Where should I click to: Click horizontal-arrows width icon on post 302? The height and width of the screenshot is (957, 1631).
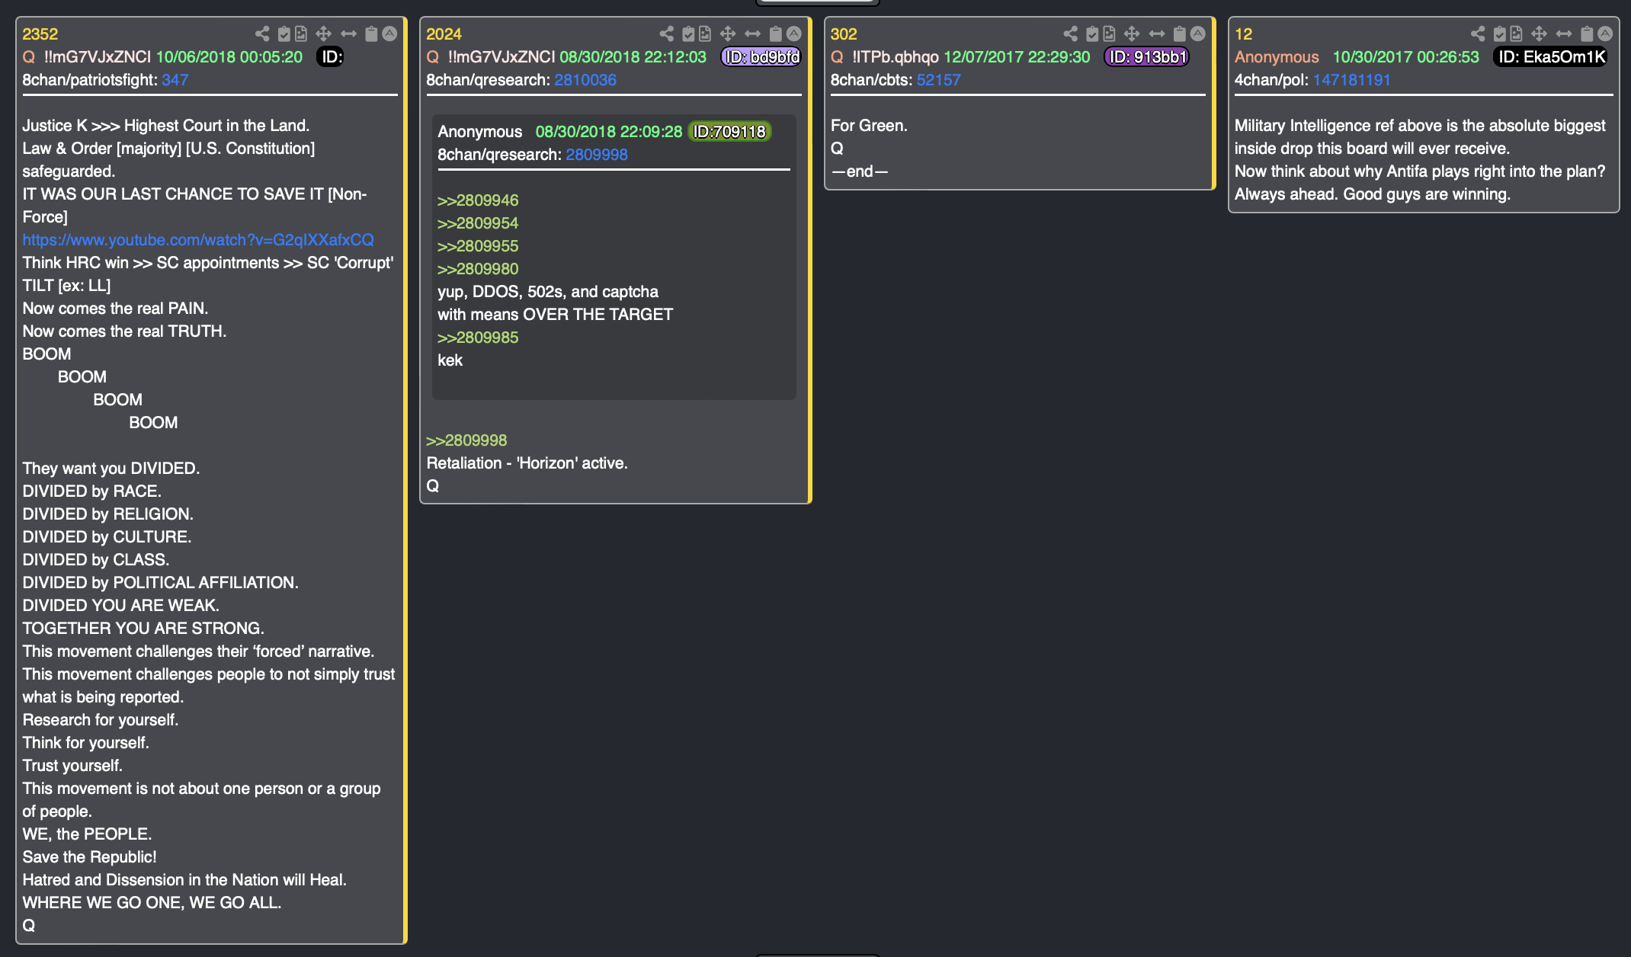pos(1156,34)
